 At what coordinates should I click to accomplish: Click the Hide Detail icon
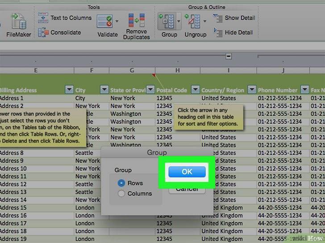point(218,32)
